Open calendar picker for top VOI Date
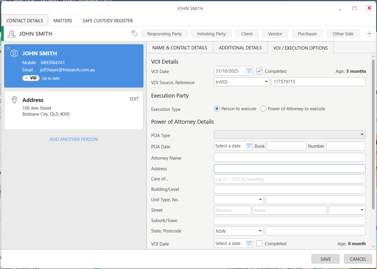Screen dimensions: 377x269 249,71
